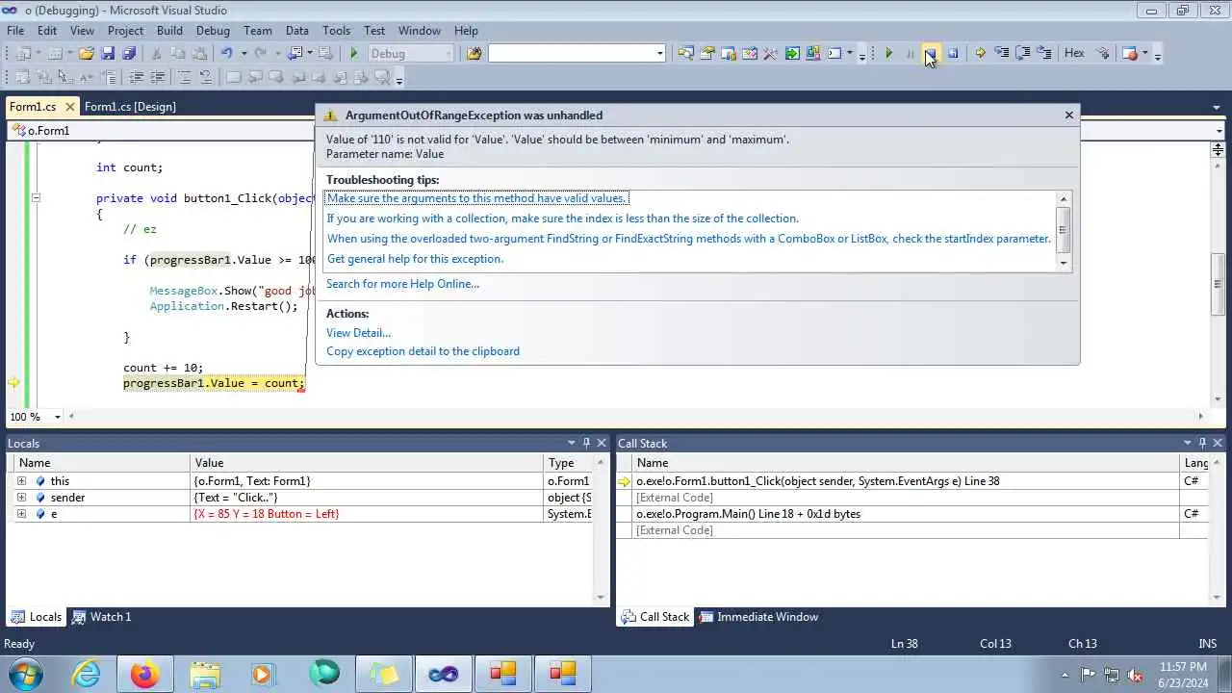Open the Solution Explorer toolbar icon
Screen dimensions: 1232x693
pyautogui.click(x=685, y=53)
